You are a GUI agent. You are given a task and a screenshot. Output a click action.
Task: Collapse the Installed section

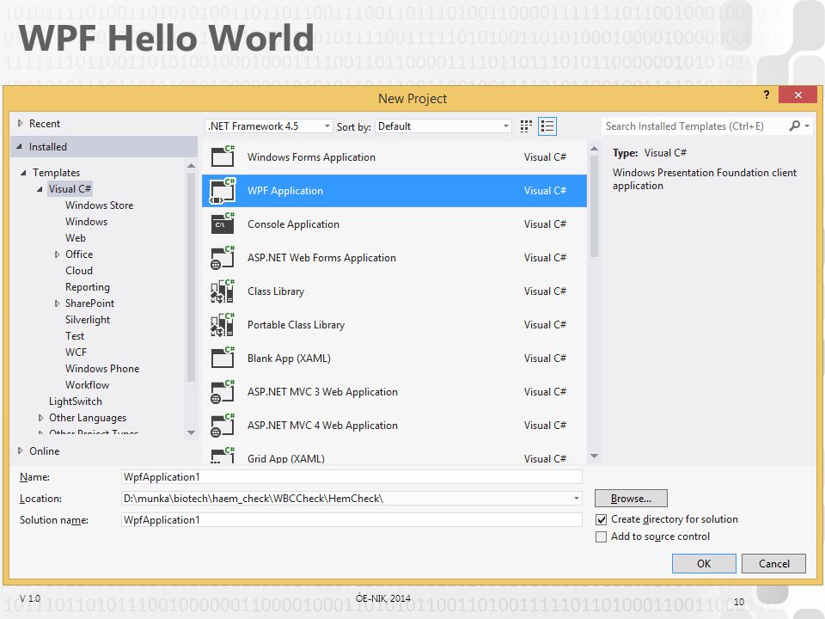20,146
